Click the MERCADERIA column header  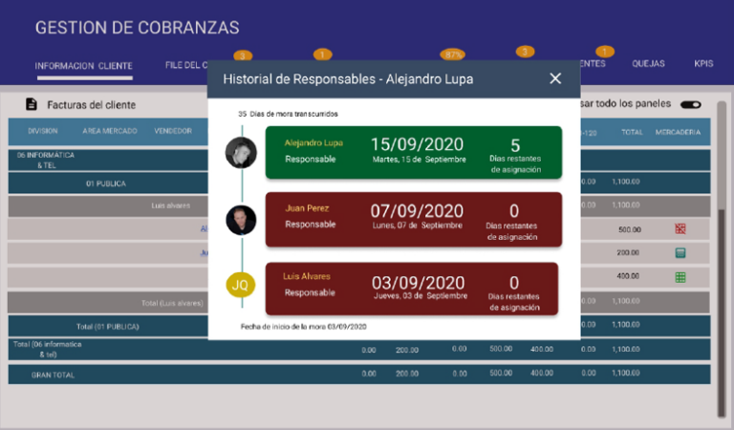[678, 133]
